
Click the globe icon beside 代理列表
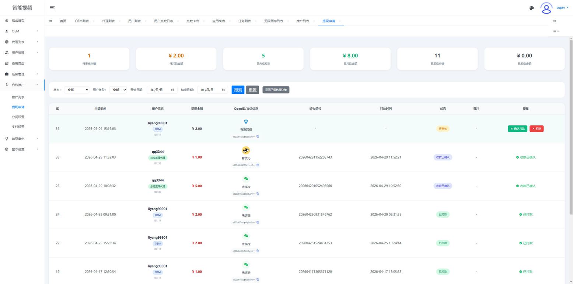[7, 42]
